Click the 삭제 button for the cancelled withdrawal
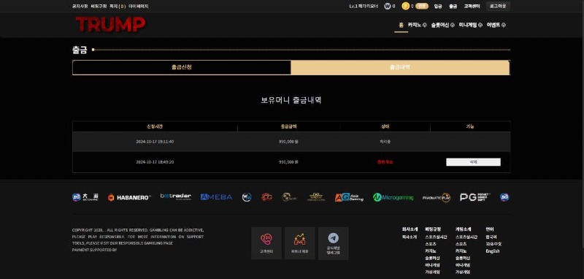Screen dimensions: 584x279 click(x=473, y=162)
